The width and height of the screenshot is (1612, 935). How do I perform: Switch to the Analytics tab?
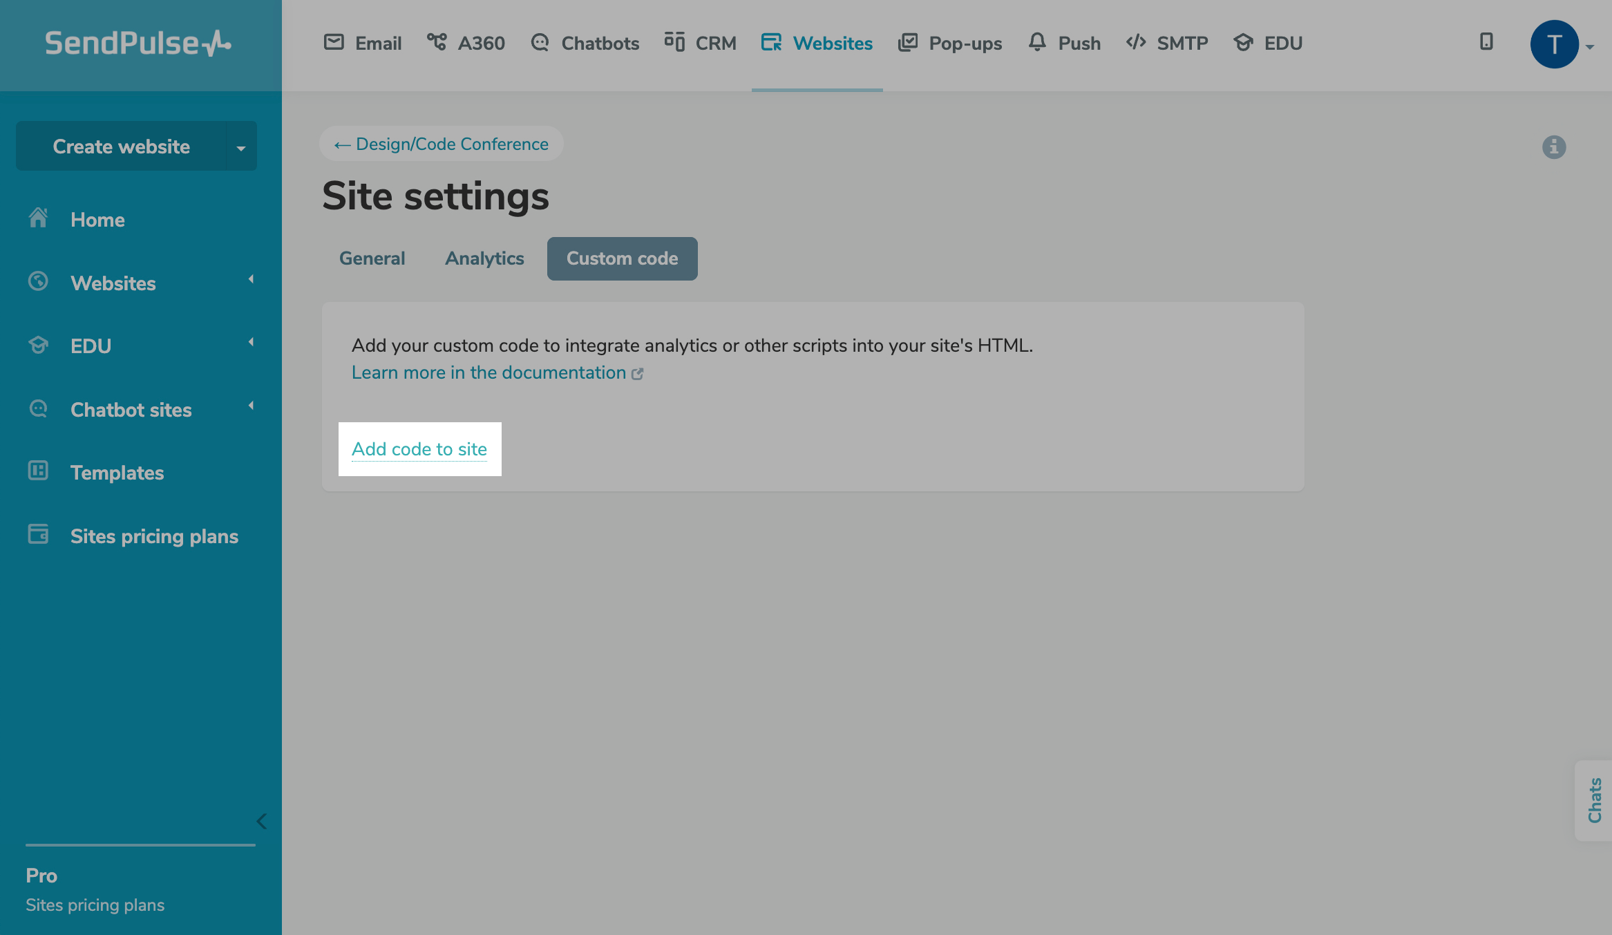click(x=484, y=258)
